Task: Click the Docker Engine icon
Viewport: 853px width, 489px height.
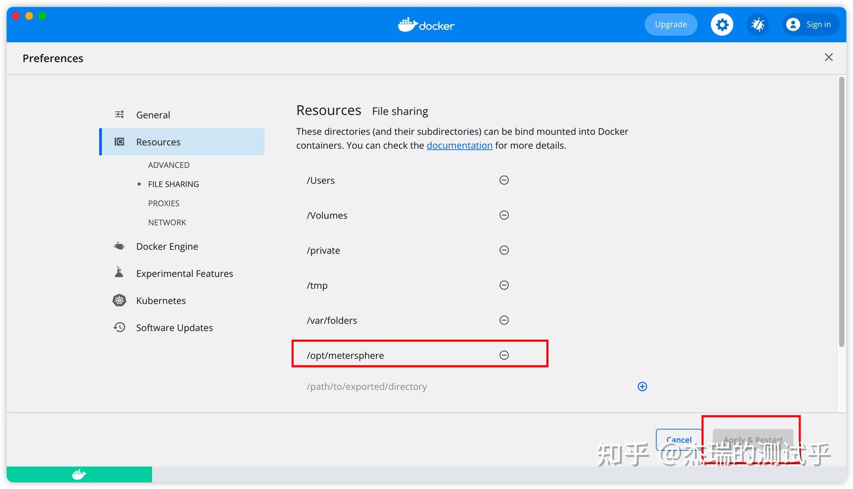Action: coord(120,246)
